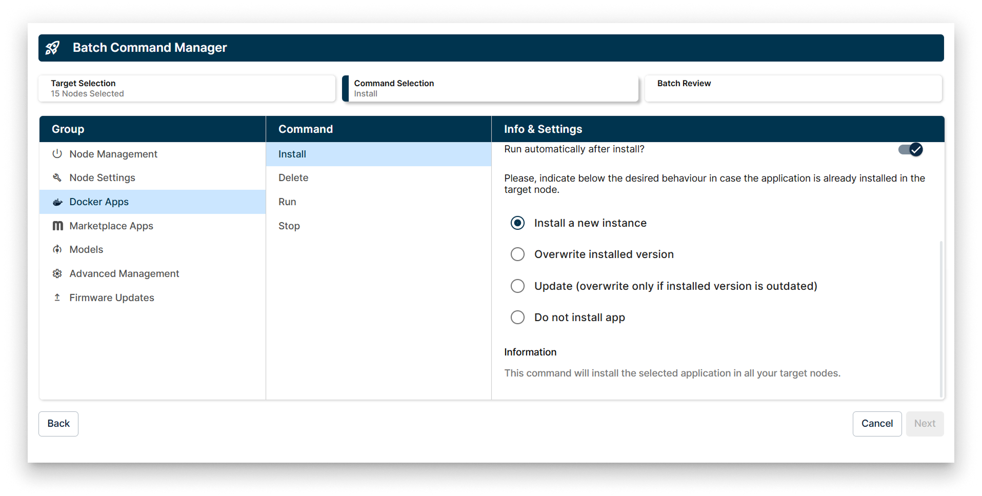Select the power icon next to Node Management

pos(57,153)
